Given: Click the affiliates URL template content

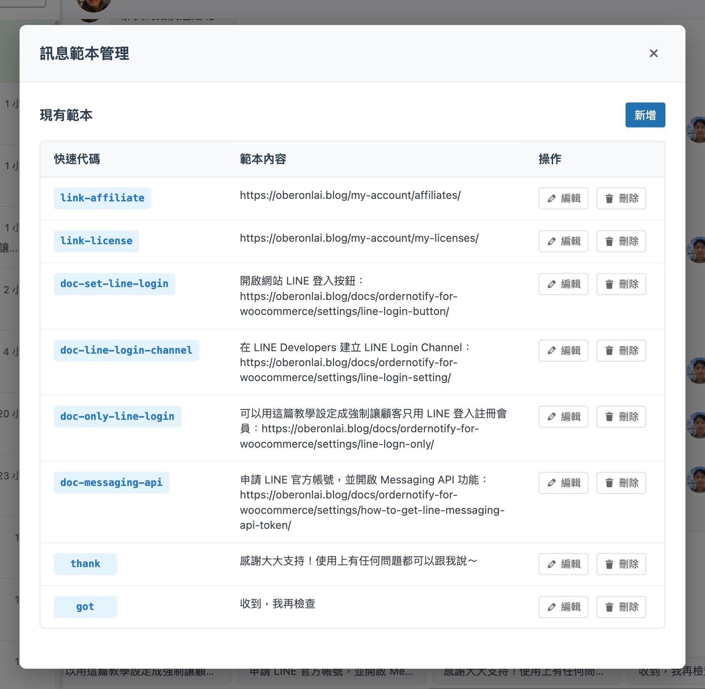Looking at the screenshot, I should tap(350, 195).
